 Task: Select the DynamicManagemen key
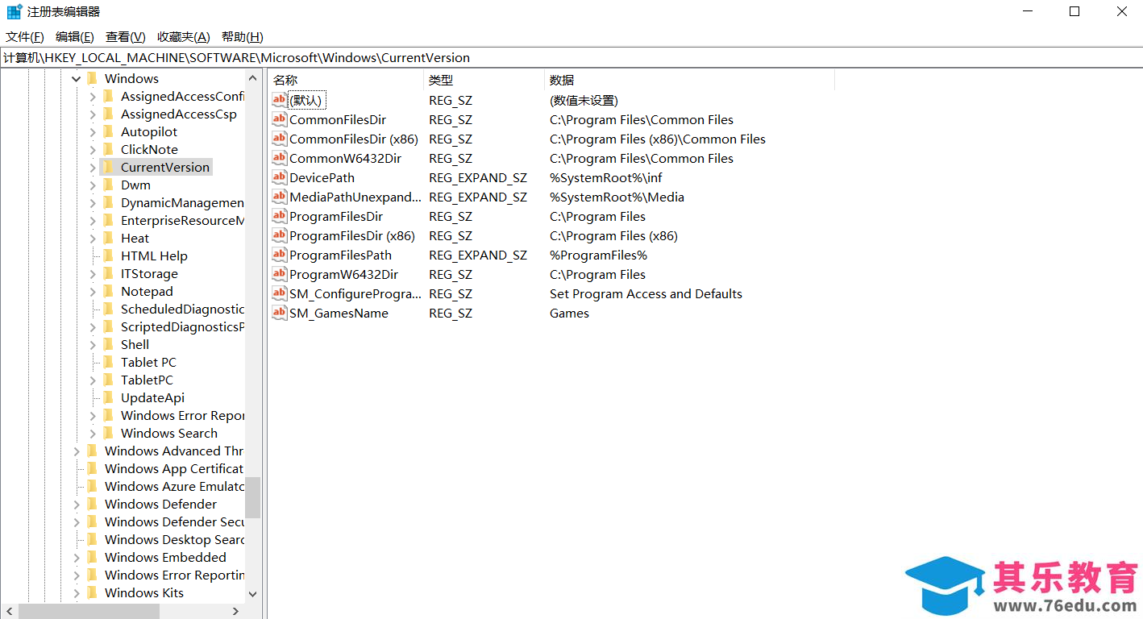click(x=183, y=202)
